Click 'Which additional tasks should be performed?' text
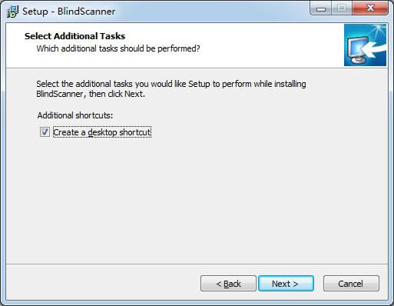 [118, 48]
